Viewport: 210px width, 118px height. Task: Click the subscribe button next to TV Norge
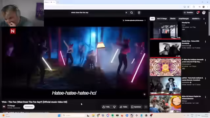[x=29, y=107]
